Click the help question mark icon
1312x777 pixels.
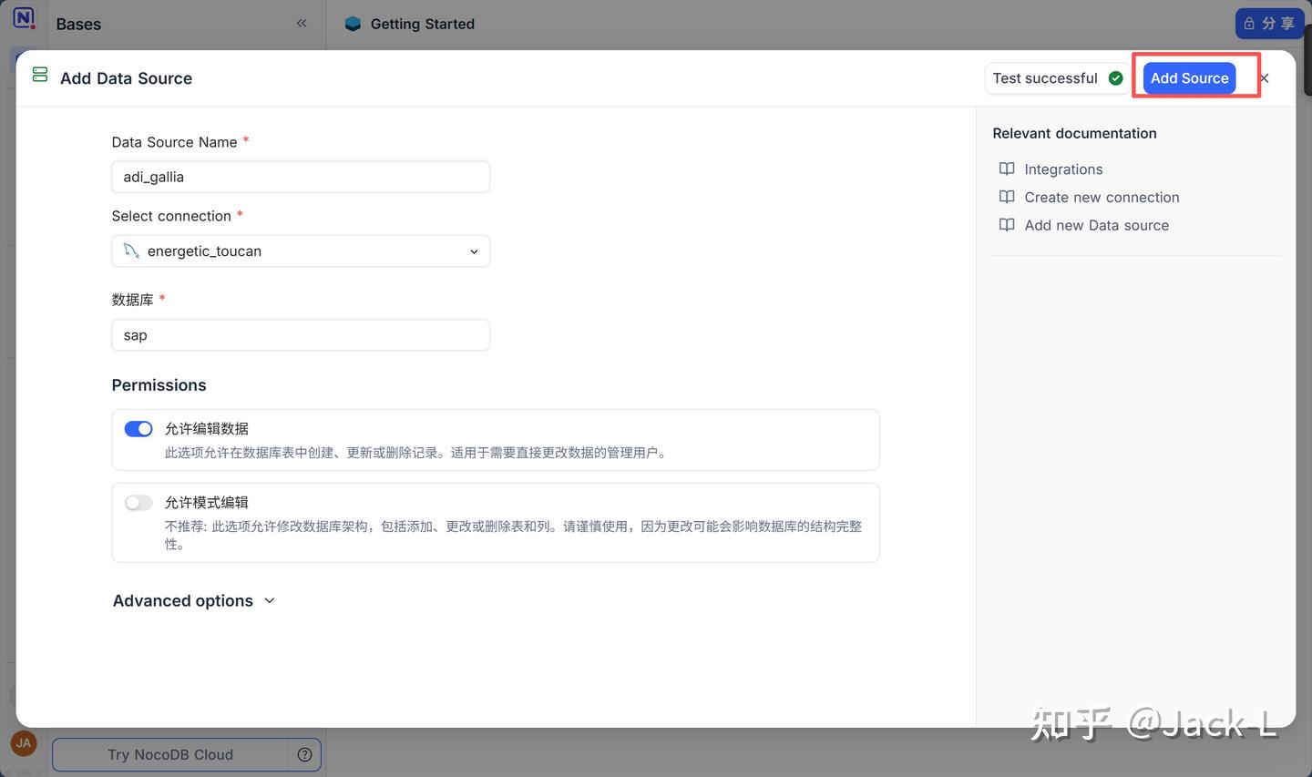click(x=305, y=754)
